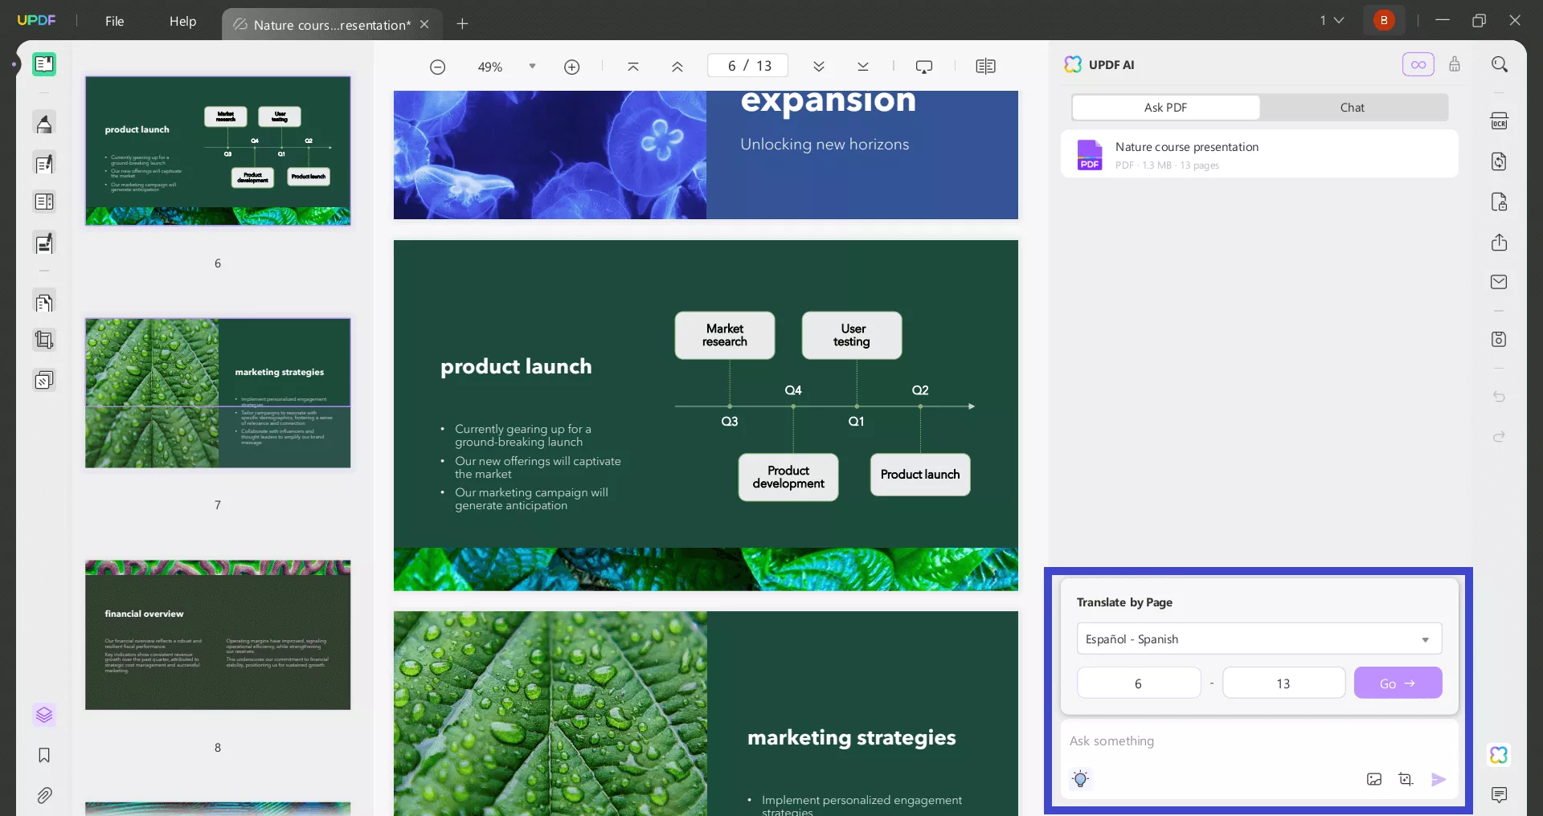Click the screenshot crop icon in chat
This screenshot has width=1543, height=816.
[1406, 779]
